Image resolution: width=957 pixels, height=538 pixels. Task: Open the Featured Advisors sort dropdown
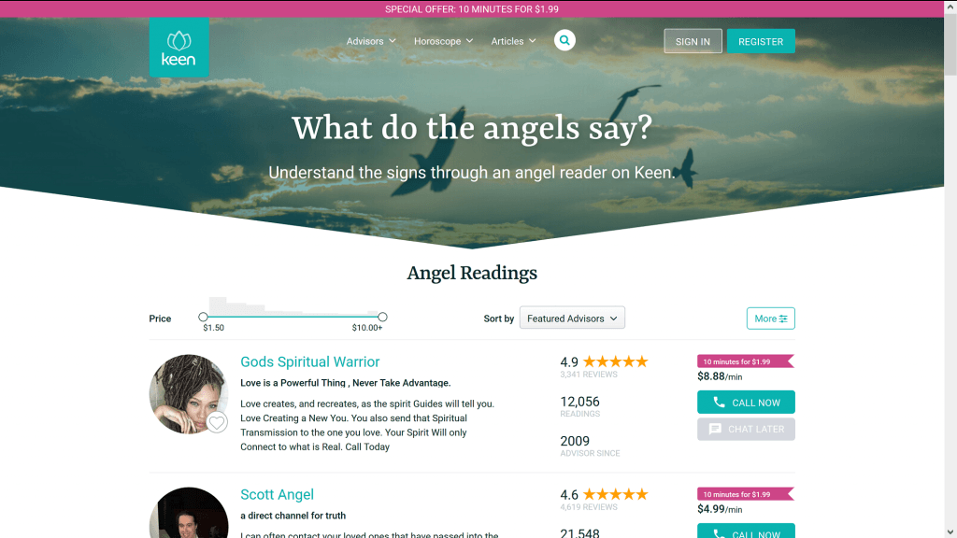pos(572,318)
